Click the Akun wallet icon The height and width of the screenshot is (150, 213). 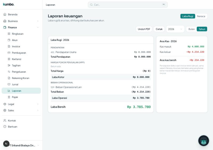pyautogui.click(x=9, y=40)
